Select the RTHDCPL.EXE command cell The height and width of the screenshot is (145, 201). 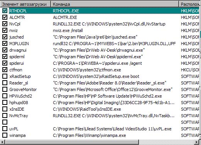[x=66, y=11]
